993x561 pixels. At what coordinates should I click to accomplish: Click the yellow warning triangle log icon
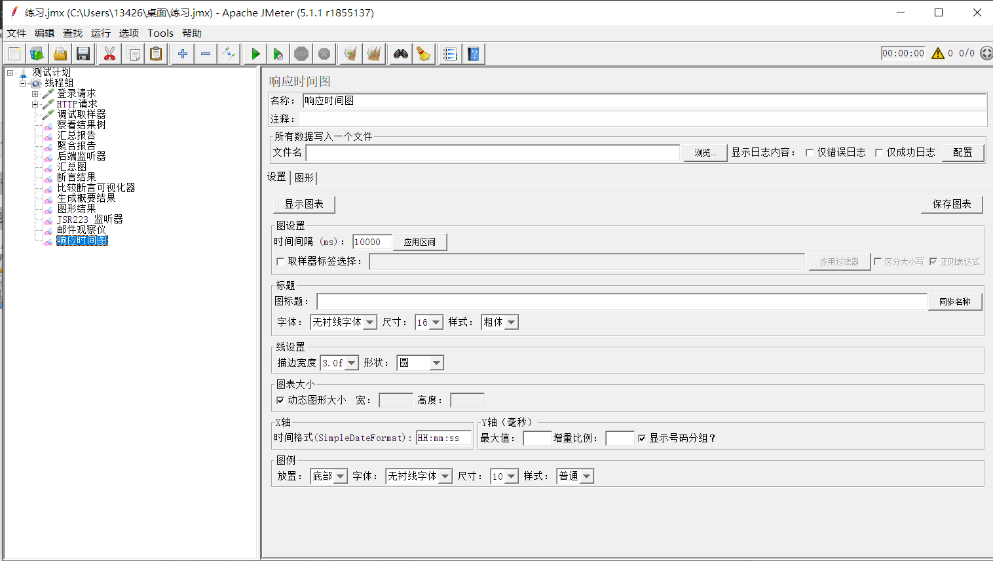[938, 53]
